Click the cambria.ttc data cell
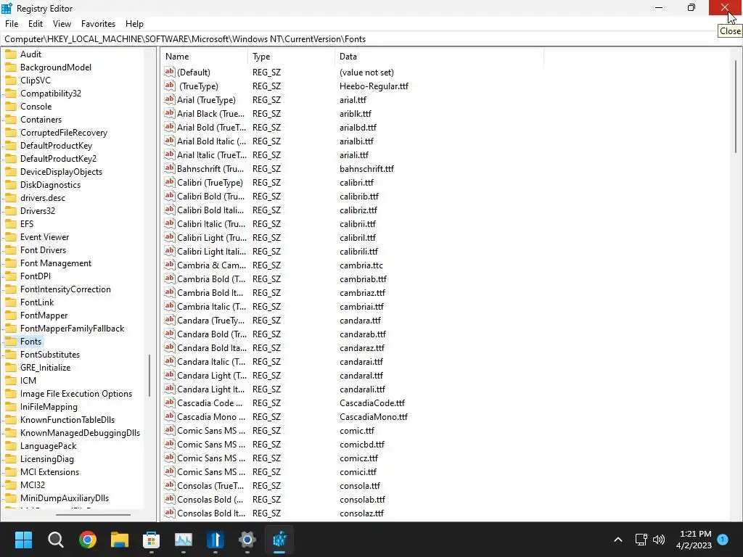 (361, 265)
